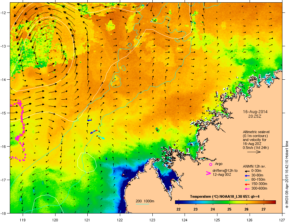289x223 pixels.
Task: Click the longitude axis label 127
Action: [282, 220]
